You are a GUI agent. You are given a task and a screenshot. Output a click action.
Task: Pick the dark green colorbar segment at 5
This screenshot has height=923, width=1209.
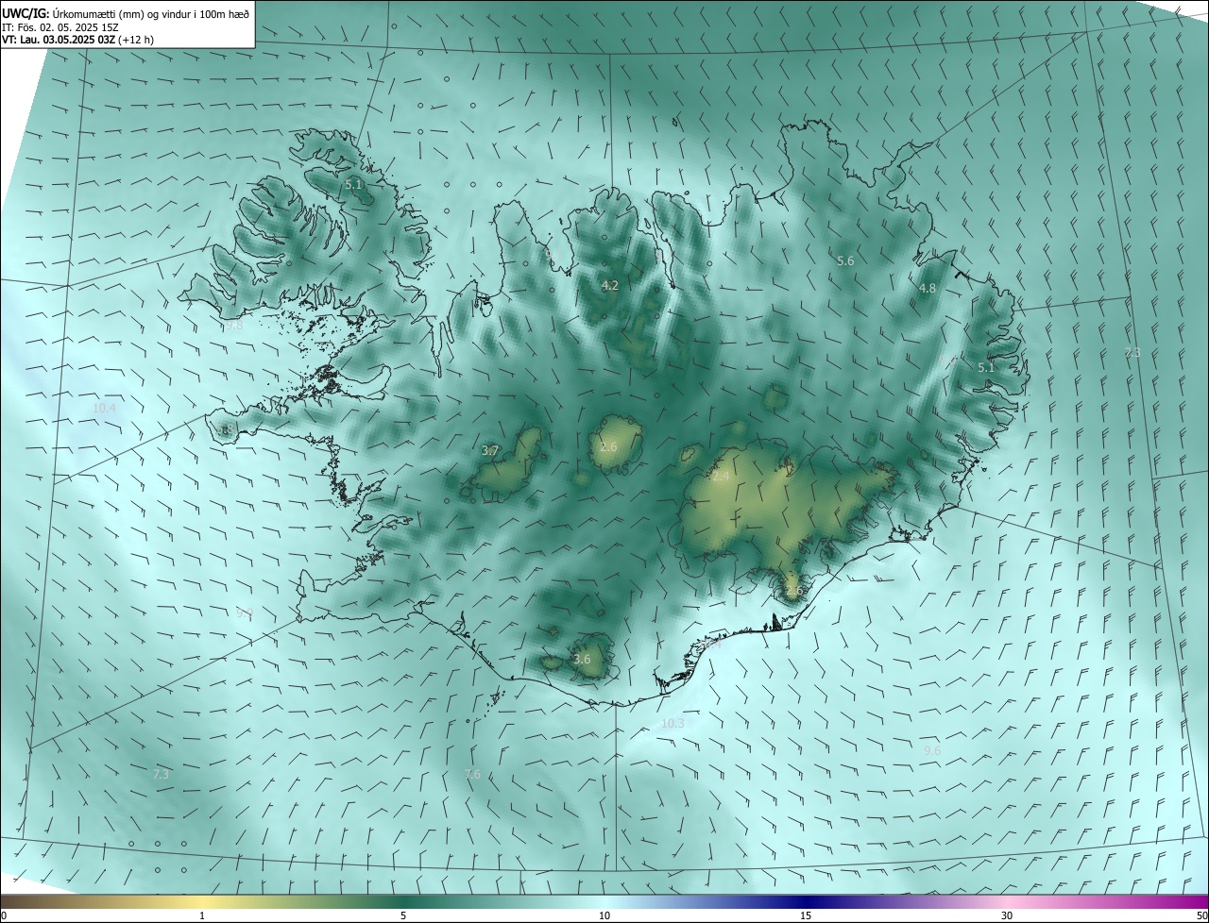coord(403,902)
